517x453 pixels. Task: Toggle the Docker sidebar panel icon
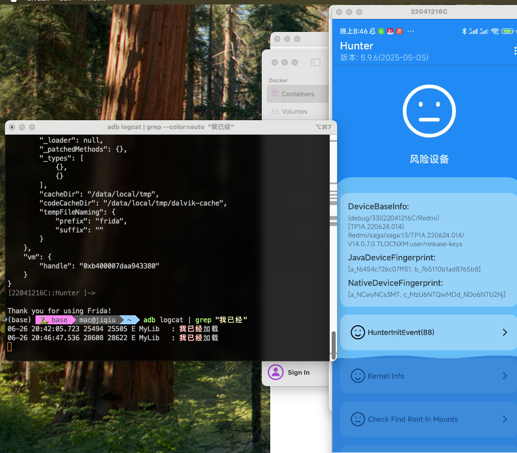tap(315, 62)
